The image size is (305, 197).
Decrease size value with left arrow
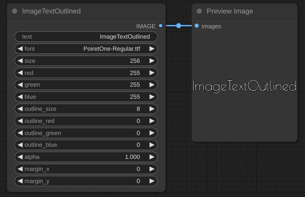click(x=20, y=61)
